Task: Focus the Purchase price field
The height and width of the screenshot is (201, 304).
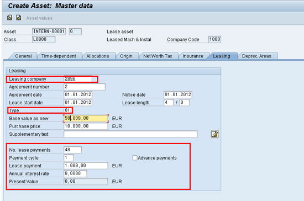Action: tap(86, 126)
